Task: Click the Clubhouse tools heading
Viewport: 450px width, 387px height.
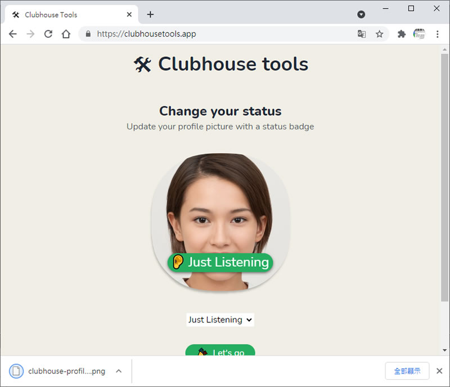Action: [233, 64]
